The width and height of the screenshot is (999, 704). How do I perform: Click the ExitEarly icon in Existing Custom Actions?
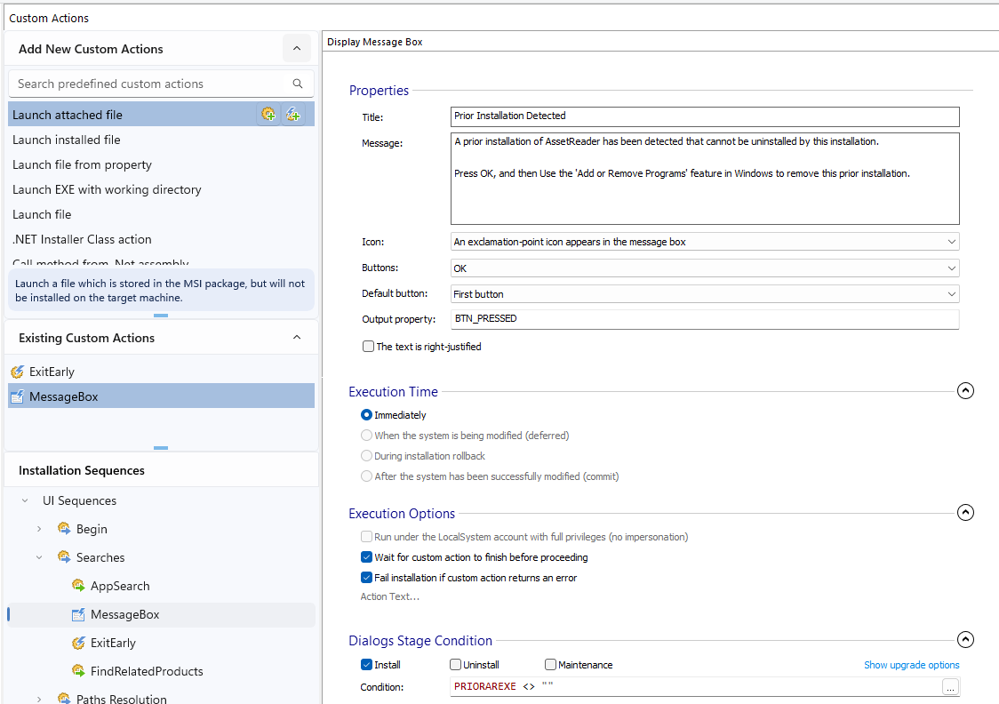point(17,372)
